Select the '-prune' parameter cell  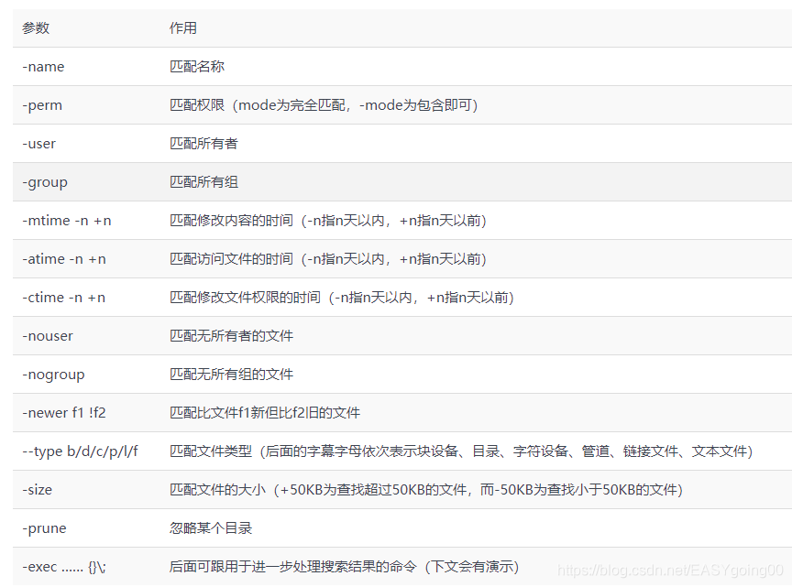(44, 528)
